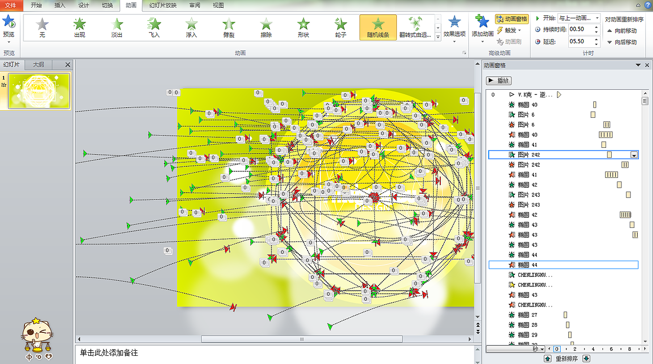Open the 幻灯片放映 slide show tab

pyautogui.click(x=163, y=6)
